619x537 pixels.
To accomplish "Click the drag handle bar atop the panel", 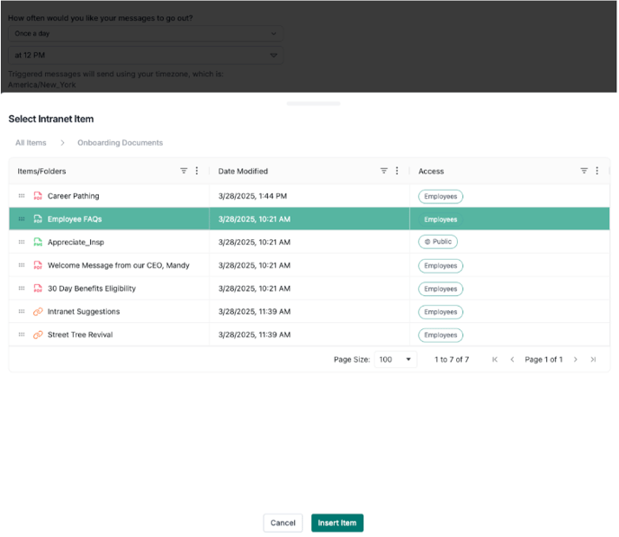I will [313, 103].
